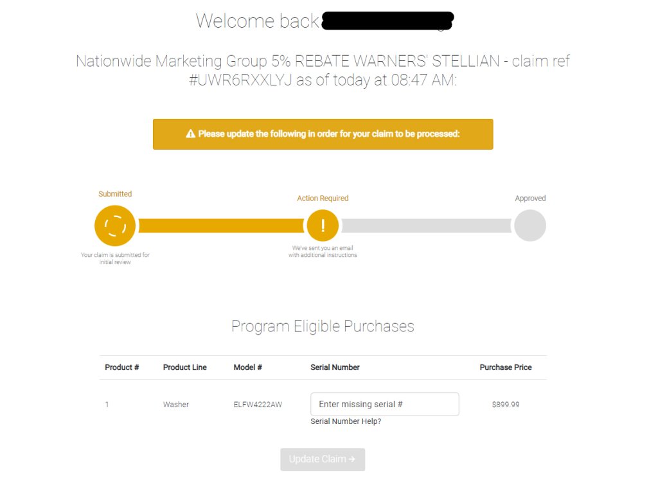Click the Purchase Price column header
Image resolution: width=658 pixels, height=492 pixels.
(x=506, y=367)
